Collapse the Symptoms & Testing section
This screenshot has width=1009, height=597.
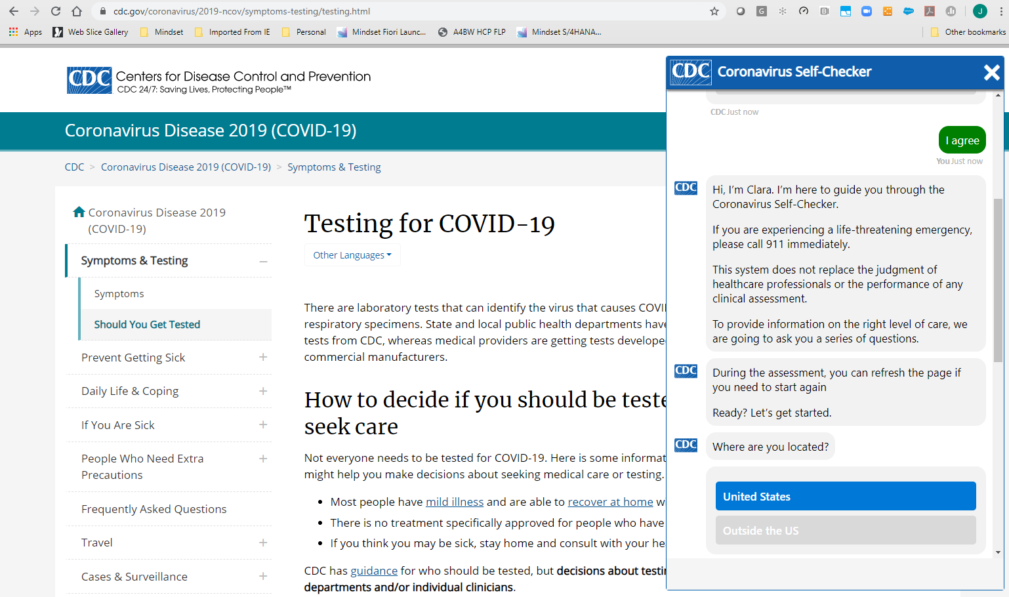tap(263, 261)
